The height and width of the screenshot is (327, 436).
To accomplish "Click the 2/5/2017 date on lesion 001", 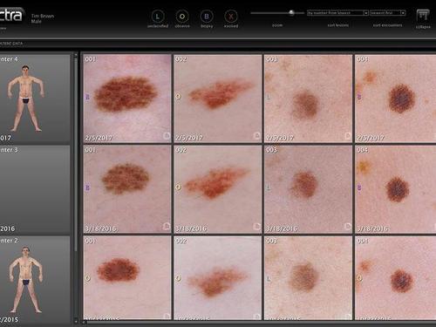I will [99, 138].
